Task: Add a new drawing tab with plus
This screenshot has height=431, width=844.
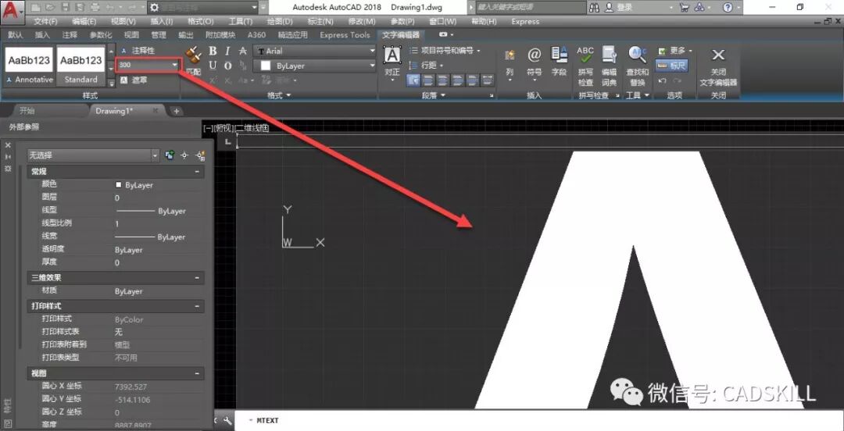Action: click(176, 111)
